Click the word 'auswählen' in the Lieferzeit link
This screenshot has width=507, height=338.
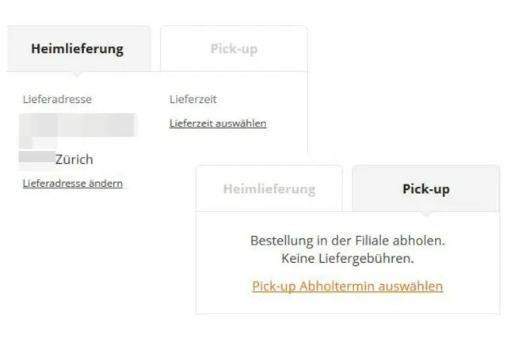[242, 123]
